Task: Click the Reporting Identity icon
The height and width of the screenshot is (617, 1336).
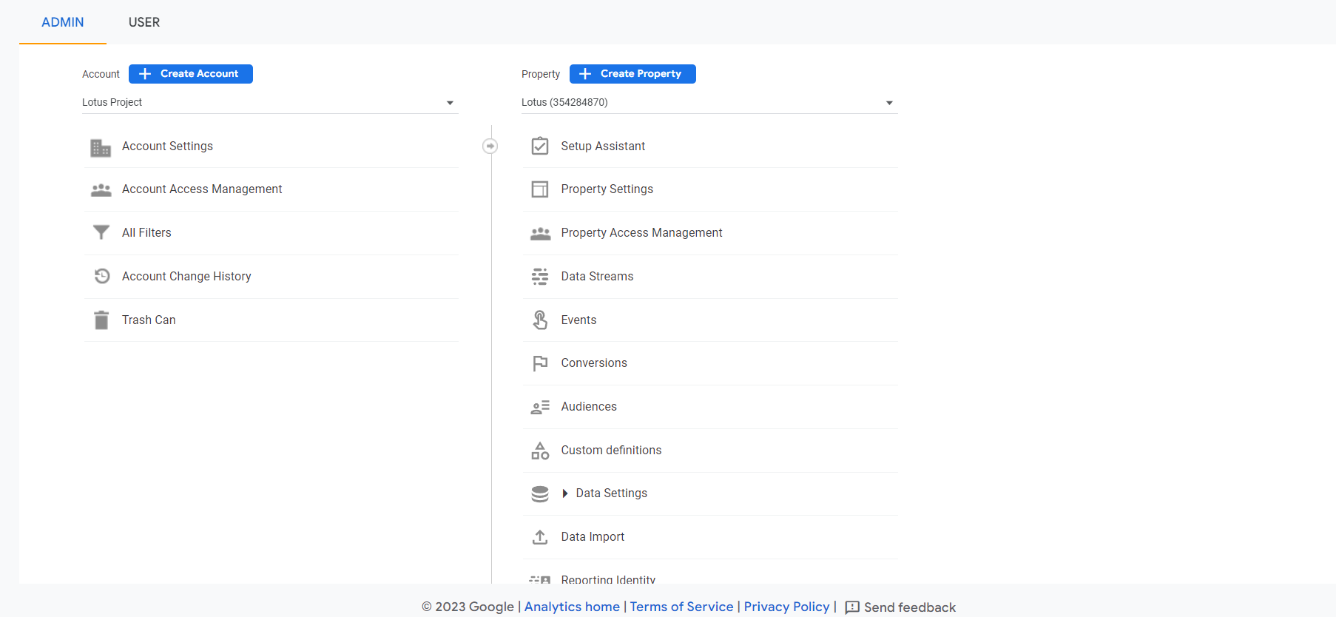Action: tap(540, 580)
